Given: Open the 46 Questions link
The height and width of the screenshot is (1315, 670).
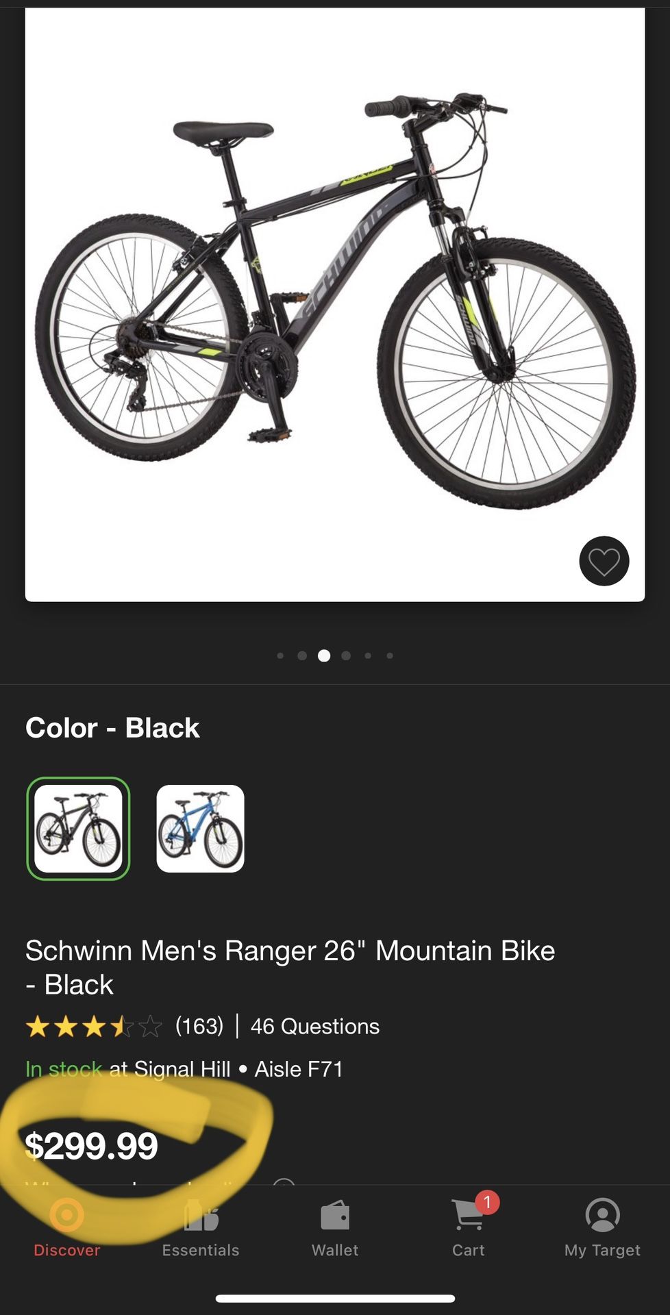Looking at the screenshot, I should [x=314, y=1026].
